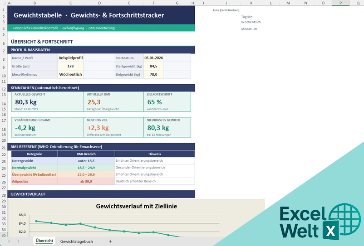Select the Adipositas category cell

point(34,181)
